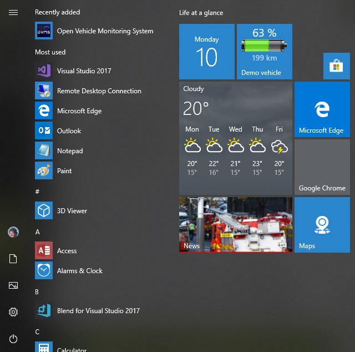
Task: Select 'Open Vehicle Monitoring System' label
Action: click(x=105, y=31)
